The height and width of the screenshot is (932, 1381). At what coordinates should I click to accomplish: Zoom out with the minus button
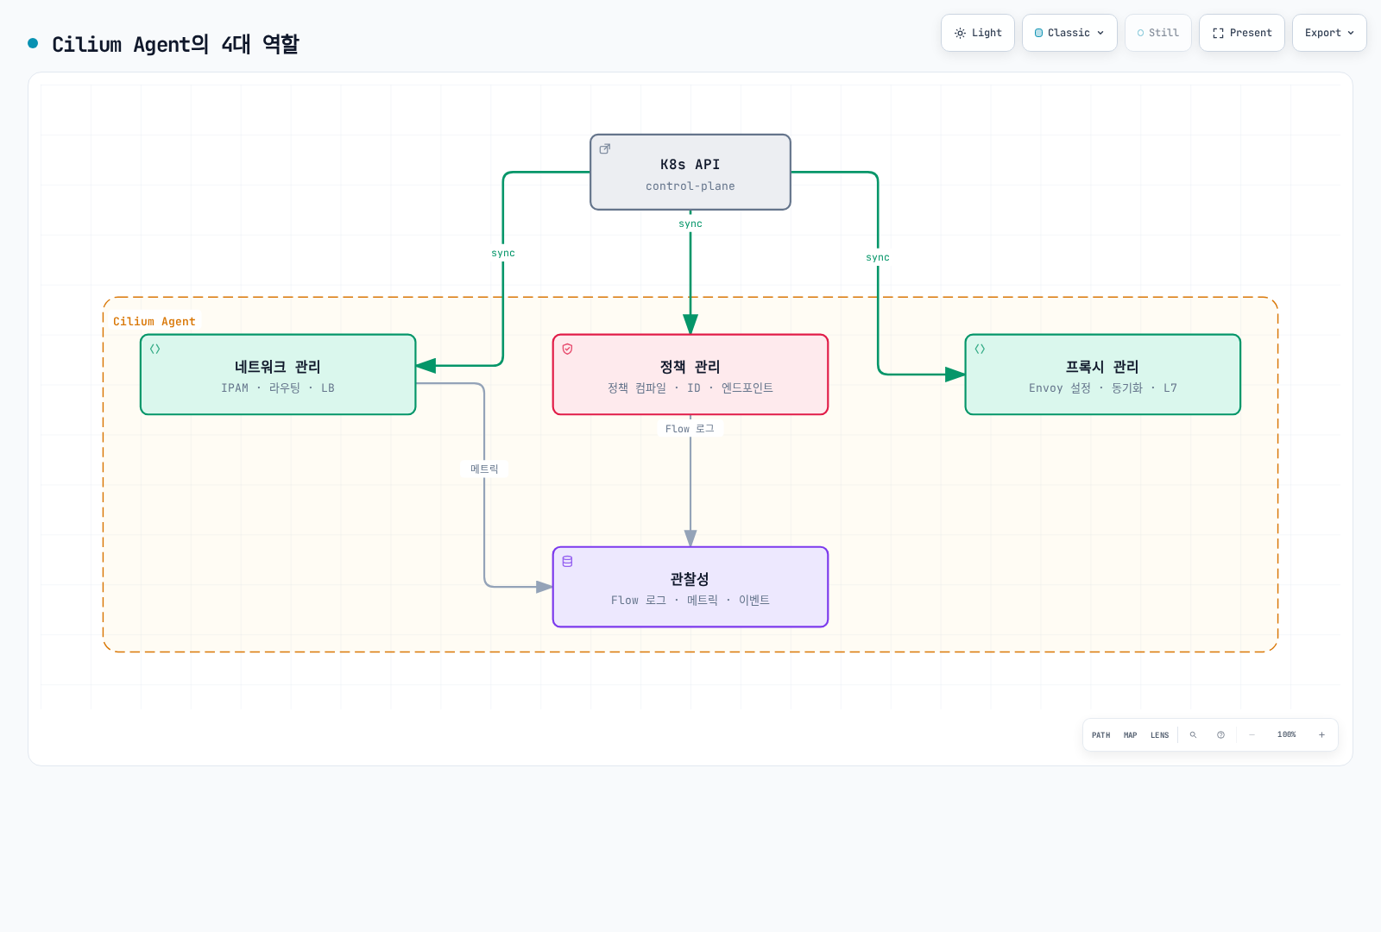pyautogui.click(x=1252, y=735)
